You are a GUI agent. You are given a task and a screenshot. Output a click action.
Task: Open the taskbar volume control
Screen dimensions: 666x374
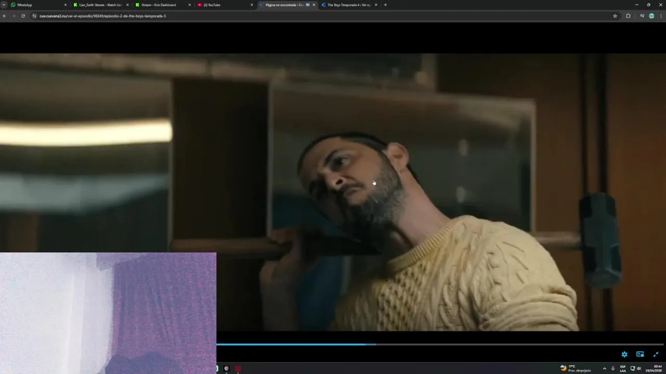(639, 368)
